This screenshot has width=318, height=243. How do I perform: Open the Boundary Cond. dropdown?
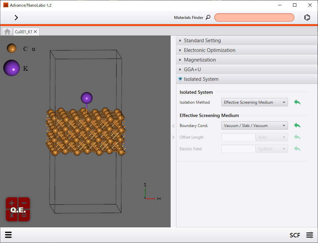pyautogui.click(x=254, y=126)
